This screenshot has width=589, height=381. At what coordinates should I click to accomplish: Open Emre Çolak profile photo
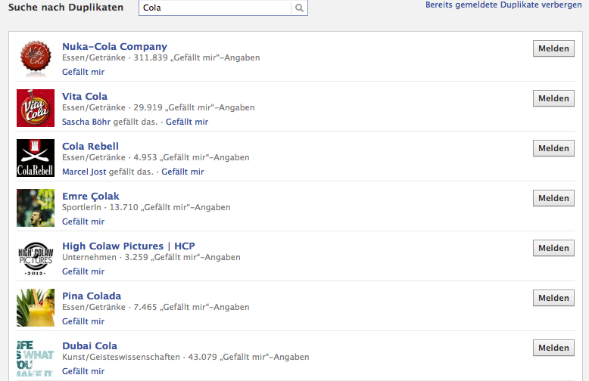point(36,208)
